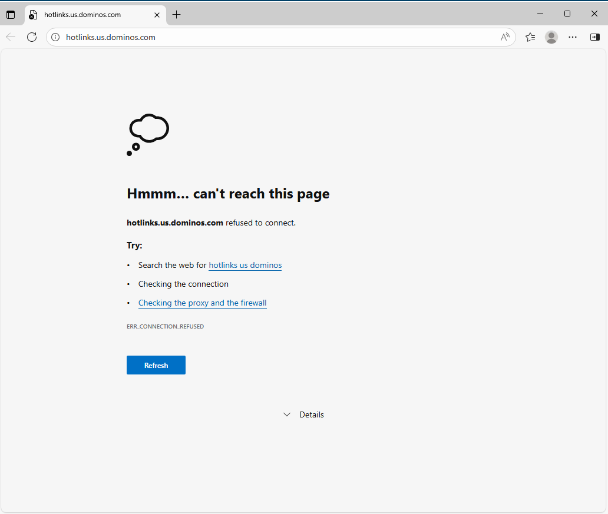Toggle the sidebar pane icon
Image resolution: width=608 pixels, height=514 pixels.
(x=594, y=37)
